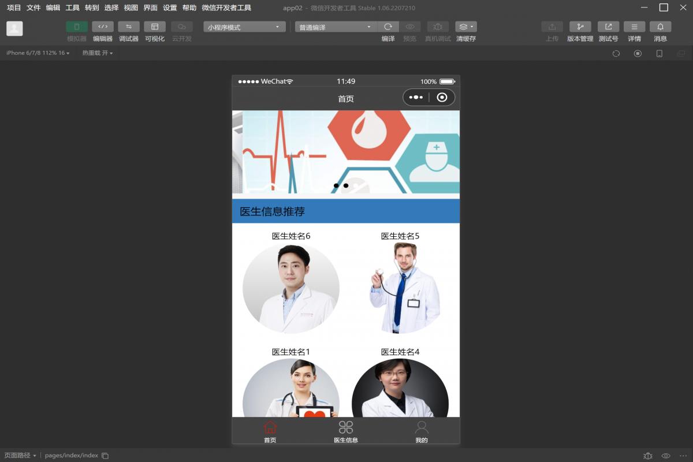Toggle the Debugger panel button
The width and height of the screenshot is (693, 462).
[x=129, y=27]
